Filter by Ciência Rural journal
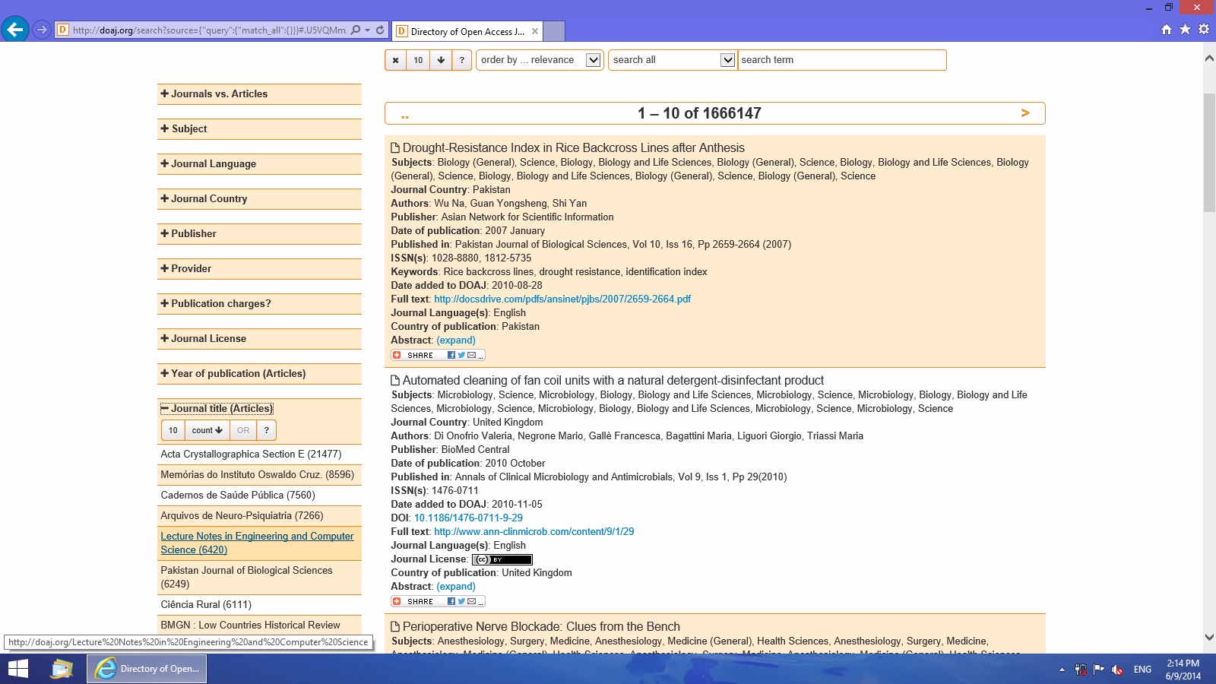This screenshot has height=684, width=1216. pyautogui.click(x=206, y=605)
